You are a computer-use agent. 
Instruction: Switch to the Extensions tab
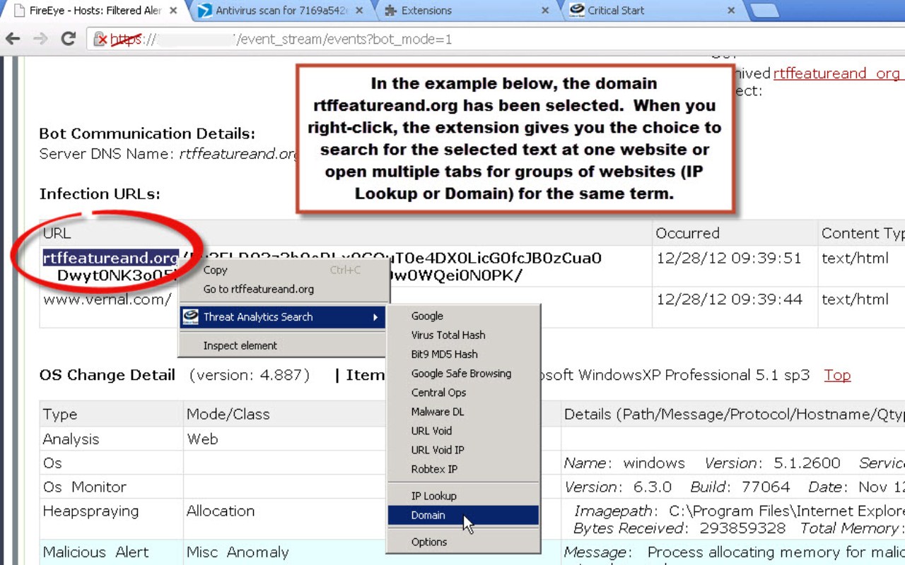click(467, 11)
